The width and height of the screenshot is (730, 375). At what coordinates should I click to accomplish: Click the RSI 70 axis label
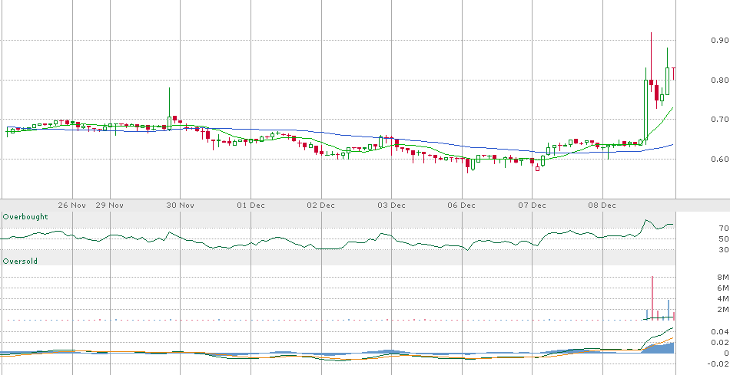pyautogui.click(x=724, y=229)
